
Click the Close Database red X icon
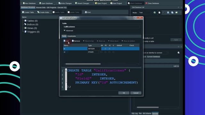click(x=146, y=3)
